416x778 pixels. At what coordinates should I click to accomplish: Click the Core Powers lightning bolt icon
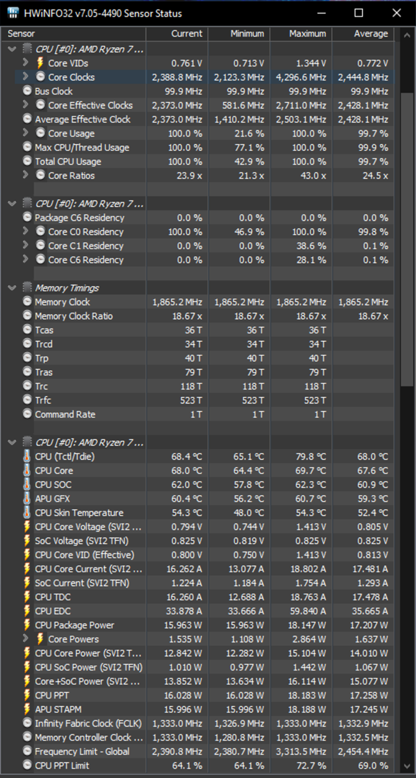40,639
